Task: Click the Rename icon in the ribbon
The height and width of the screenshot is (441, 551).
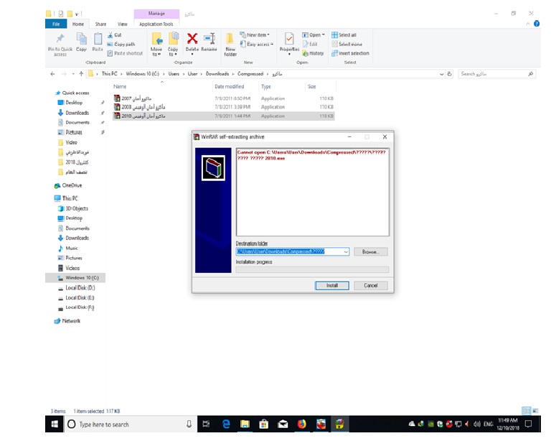Action: (x=209, y=40)
